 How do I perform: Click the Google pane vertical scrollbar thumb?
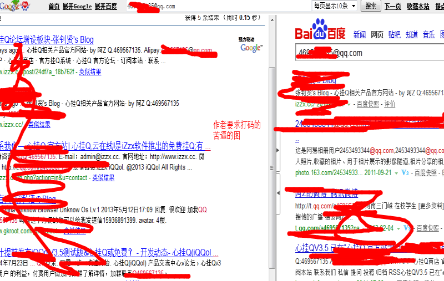(x=272, y=167)
